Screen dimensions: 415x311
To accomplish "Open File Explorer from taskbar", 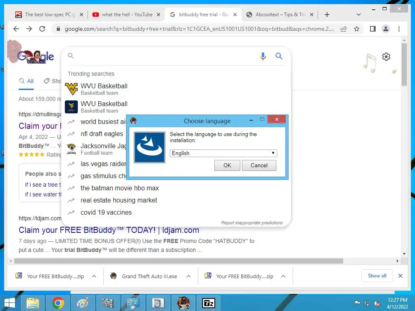I will [32, 303].
